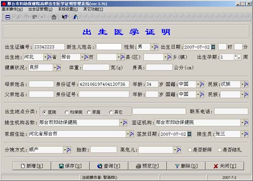Image resolution: width=253 pixels, height=181 pixels.
Task: Select the 妇保院 radio button
Action: pyautogui.click(x=66, y=112)
